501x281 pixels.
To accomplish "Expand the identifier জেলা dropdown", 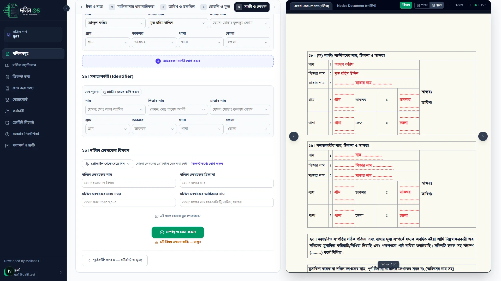I will pyautogui.click(x=248, y=129).
